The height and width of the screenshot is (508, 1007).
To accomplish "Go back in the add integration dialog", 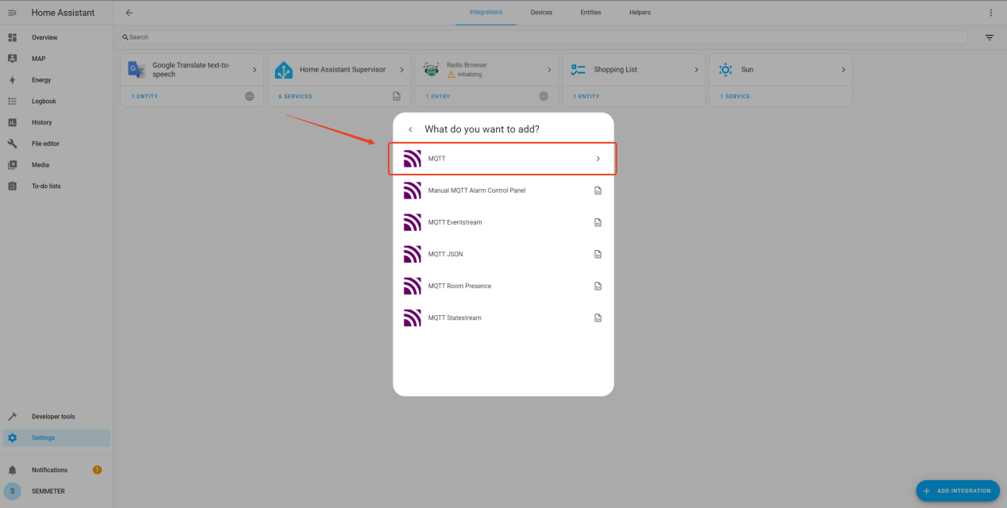I will pos(410,129).
